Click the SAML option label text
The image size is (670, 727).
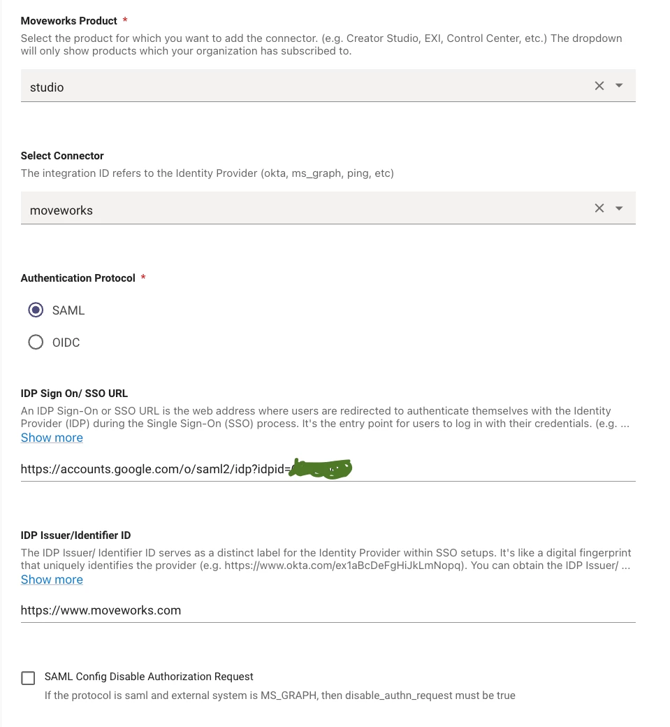(x=68, y=310)
